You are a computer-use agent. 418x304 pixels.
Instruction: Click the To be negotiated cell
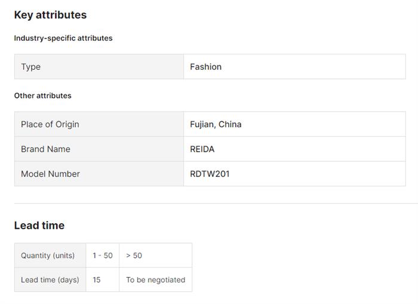[155, 280]
